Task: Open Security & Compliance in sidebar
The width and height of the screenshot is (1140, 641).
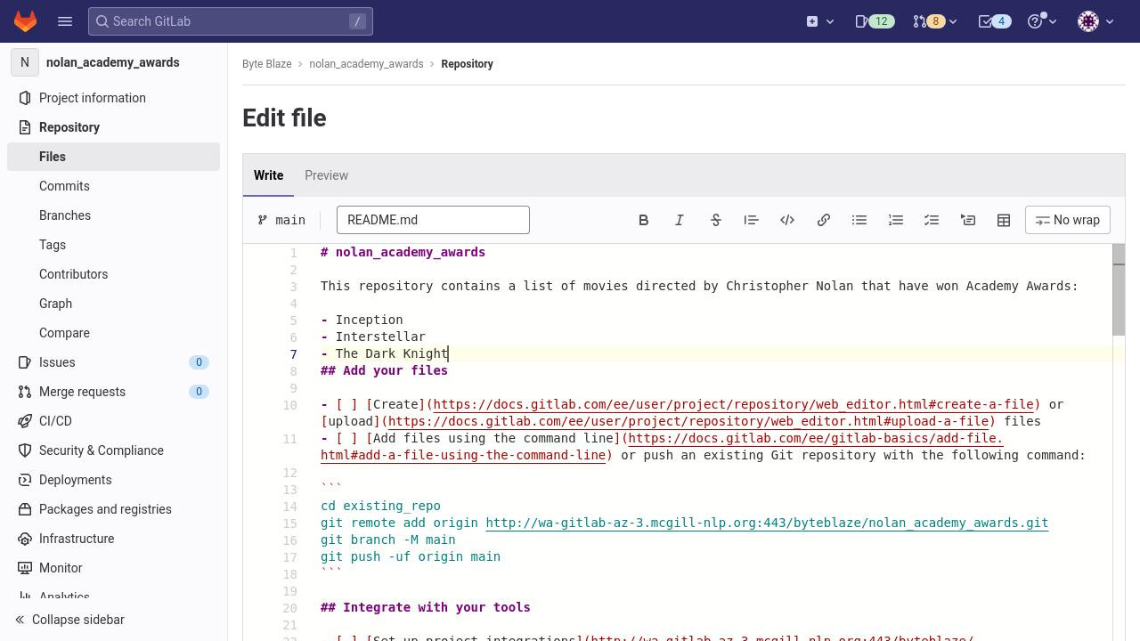Action: click(113, 450)
